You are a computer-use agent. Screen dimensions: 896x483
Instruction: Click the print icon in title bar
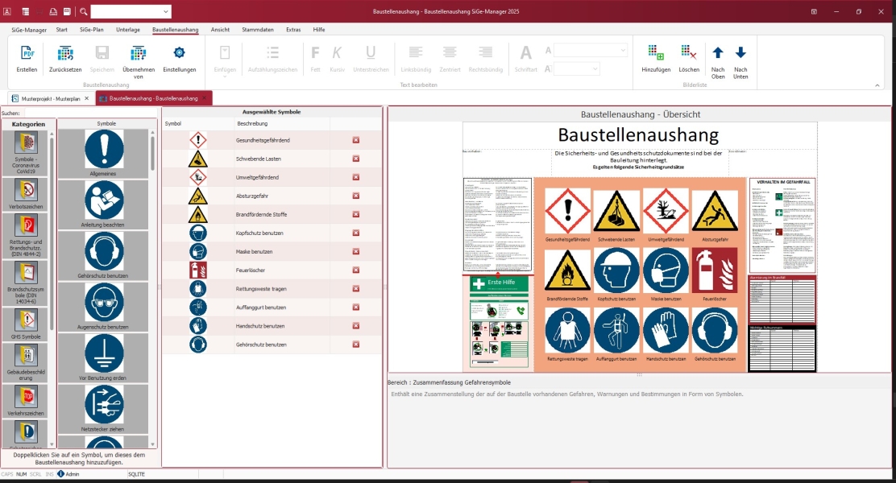tap(52, 11)
